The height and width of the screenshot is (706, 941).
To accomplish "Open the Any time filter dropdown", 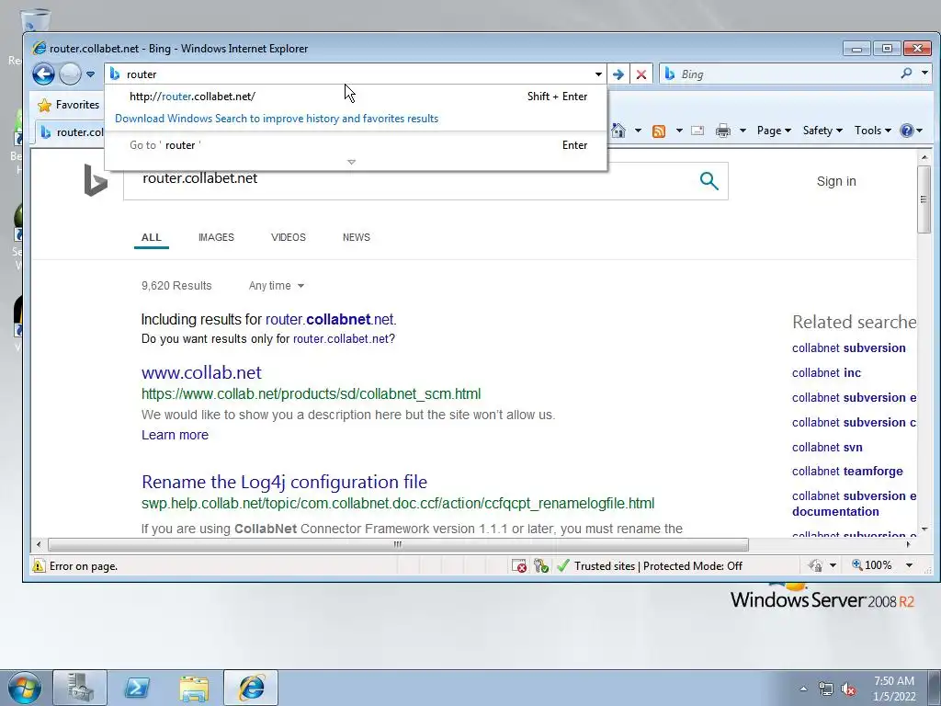I will tap(276, 286).
